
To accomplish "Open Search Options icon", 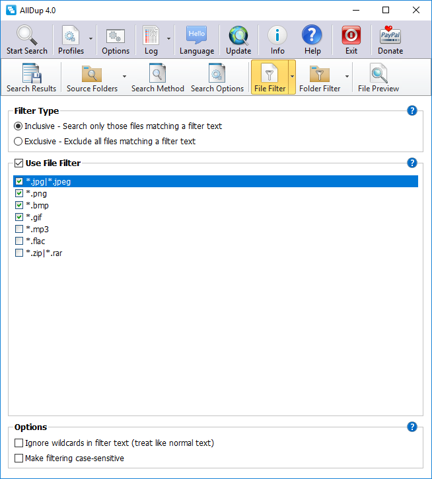I will [x=217, y=73].
